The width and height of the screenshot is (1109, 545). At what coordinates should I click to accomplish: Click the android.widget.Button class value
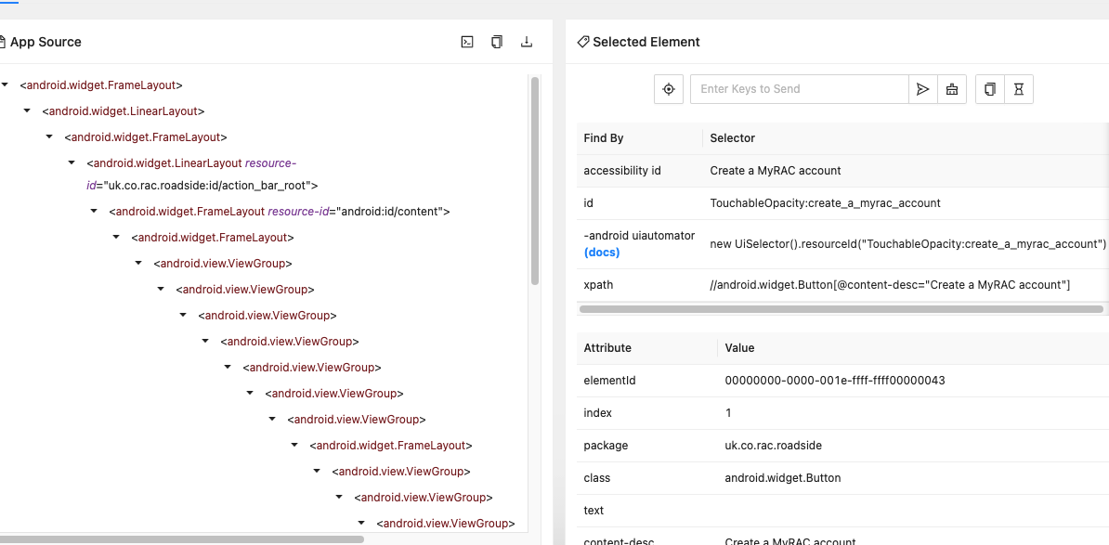tap(783, 478)
